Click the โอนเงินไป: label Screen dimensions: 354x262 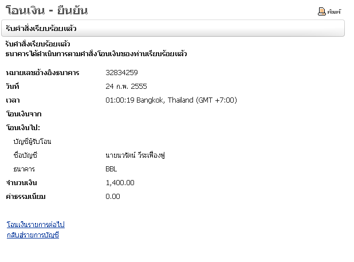click(26, 128)
